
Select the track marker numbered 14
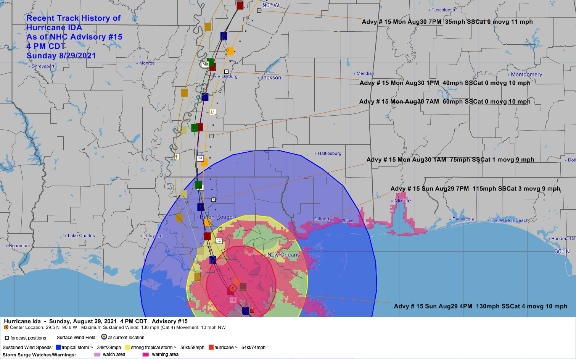213,112
